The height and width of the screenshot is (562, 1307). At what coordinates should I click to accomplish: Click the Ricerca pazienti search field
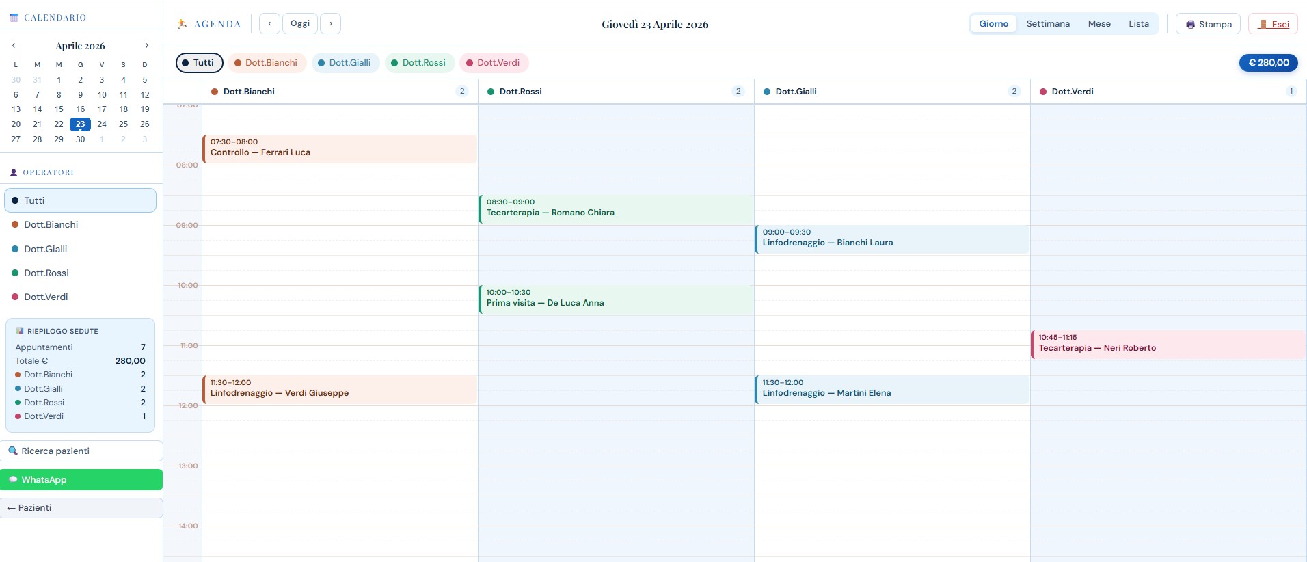pos(81,451)
